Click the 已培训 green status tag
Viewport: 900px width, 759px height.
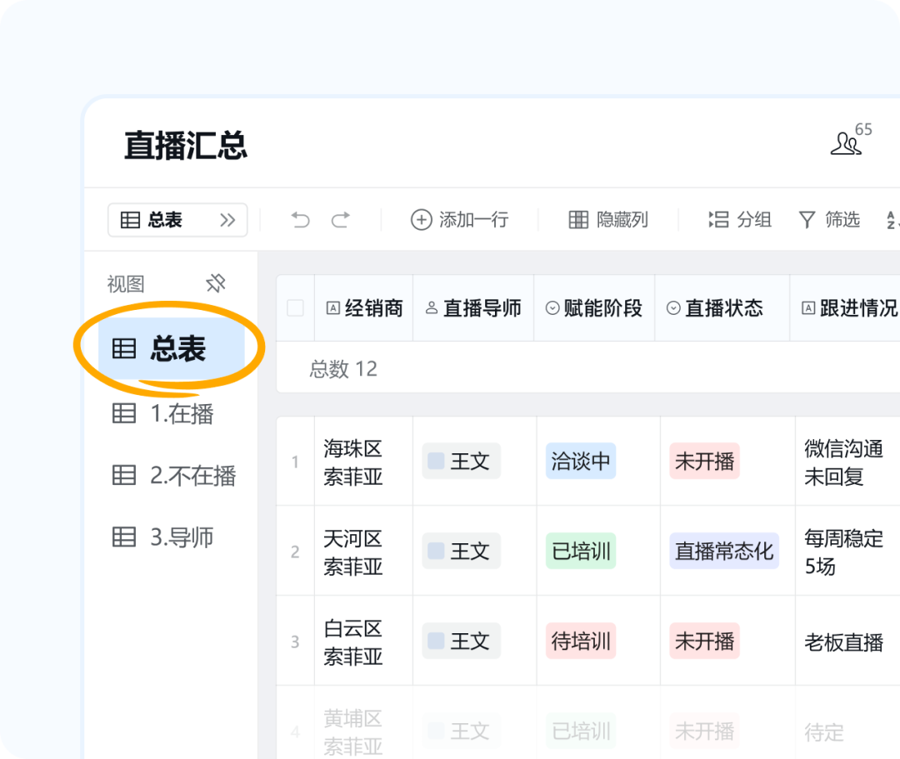tap(580, 551)
